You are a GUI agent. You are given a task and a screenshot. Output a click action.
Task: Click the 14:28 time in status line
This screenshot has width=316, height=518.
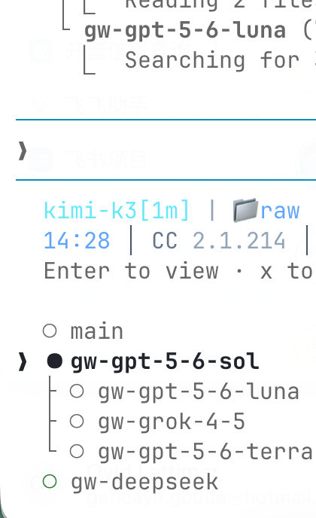[77, 240]
